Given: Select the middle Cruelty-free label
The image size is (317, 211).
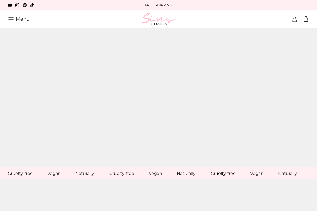Looking at the screenshot, I should 122,173.
